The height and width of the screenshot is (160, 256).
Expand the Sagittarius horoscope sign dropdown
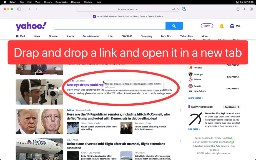232,107
